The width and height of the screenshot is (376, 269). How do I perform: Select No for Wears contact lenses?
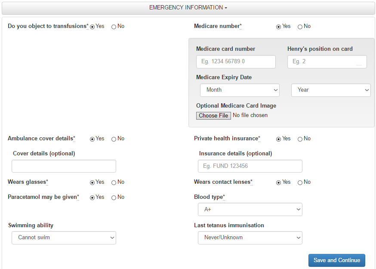[x=300, y=182]
